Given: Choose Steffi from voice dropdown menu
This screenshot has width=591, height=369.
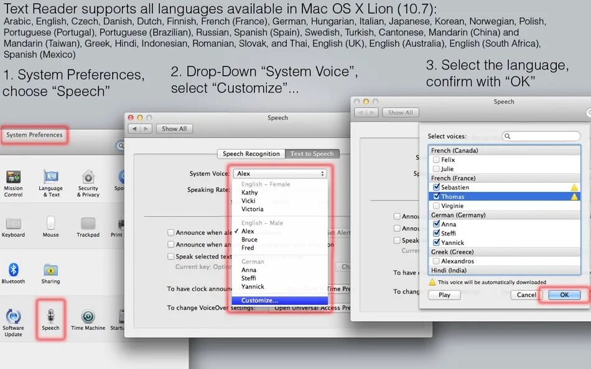Looking at the screenshot, I should [280, 278].
